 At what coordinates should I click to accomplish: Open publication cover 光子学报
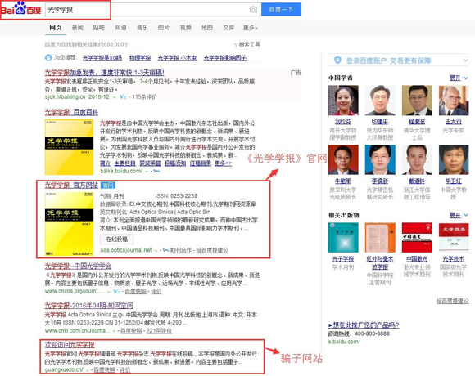[x=343, y=238]
